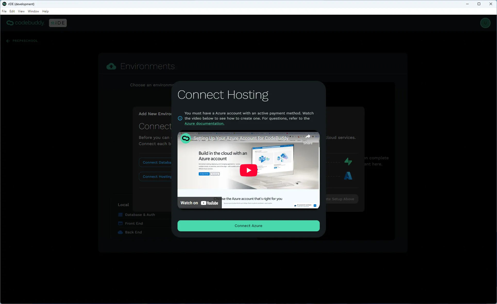The image size is (497, 304).
Task: Select Database & Auth under Local
Action: pos(140,215)
